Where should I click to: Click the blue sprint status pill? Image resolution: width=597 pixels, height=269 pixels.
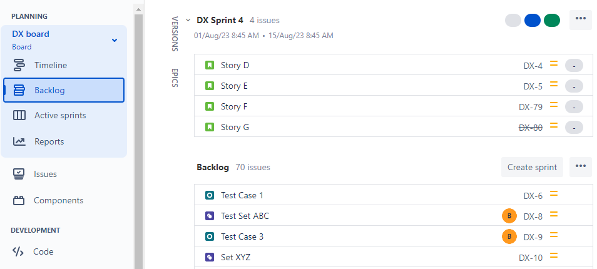[x=532, y=20]
